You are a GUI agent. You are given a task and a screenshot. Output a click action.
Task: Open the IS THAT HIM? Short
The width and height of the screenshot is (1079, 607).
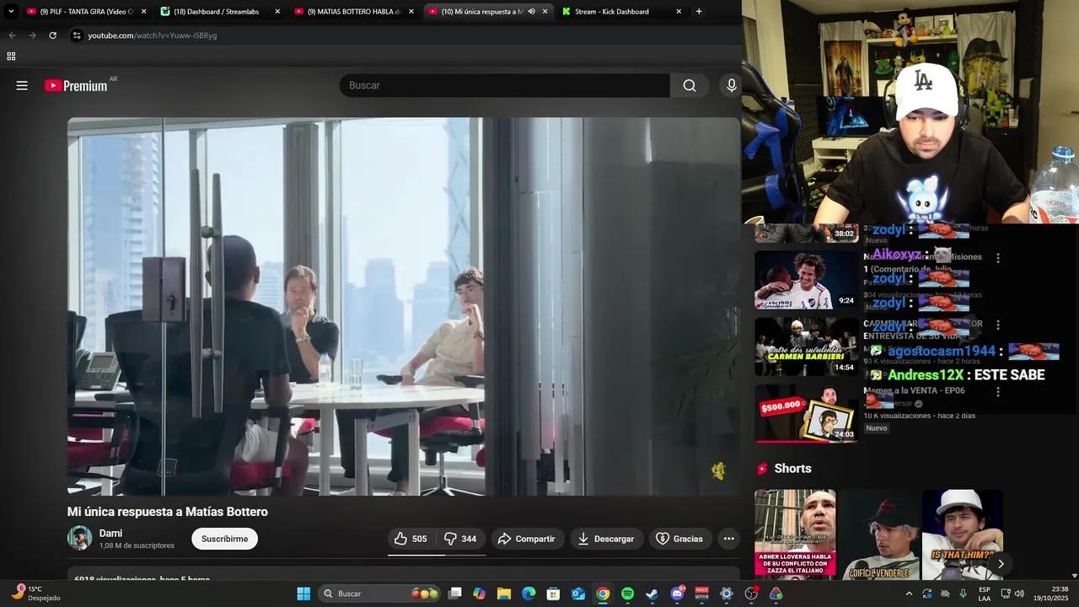pos(963,534)
